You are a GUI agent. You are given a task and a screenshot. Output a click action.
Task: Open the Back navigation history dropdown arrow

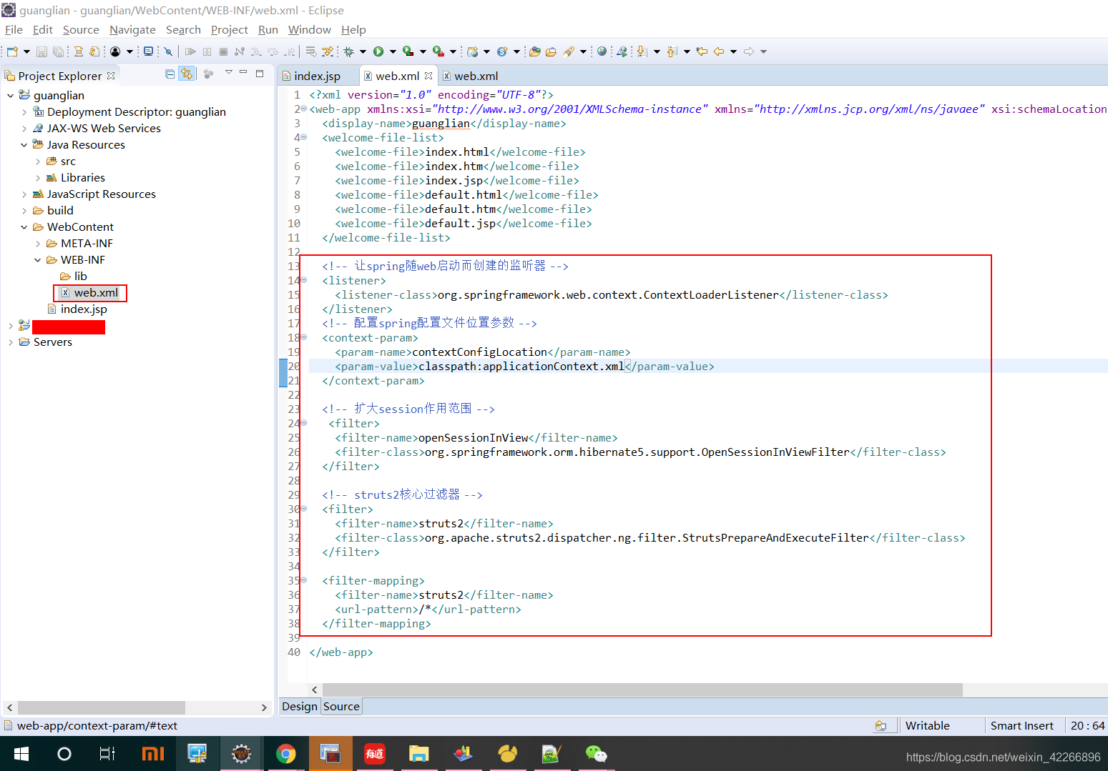[733, 51]
